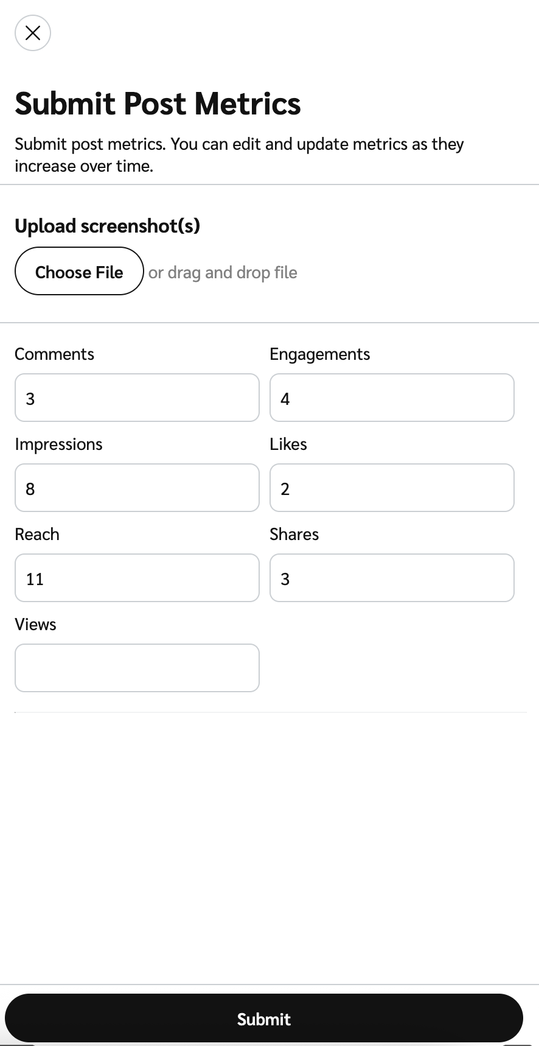Click the Comments field label

[x=54, y=354]
